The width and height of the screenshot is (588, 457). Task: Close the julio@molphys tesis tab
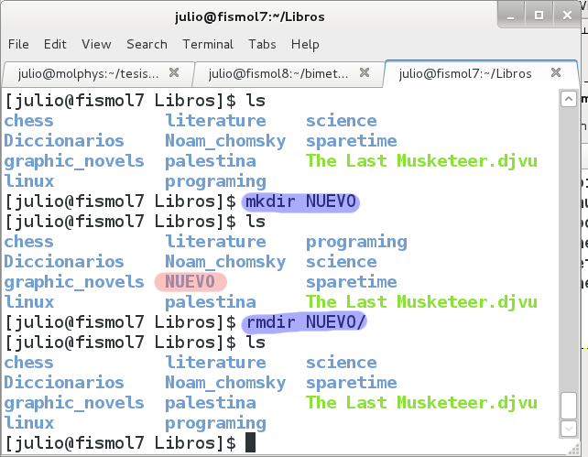(174, 73)
